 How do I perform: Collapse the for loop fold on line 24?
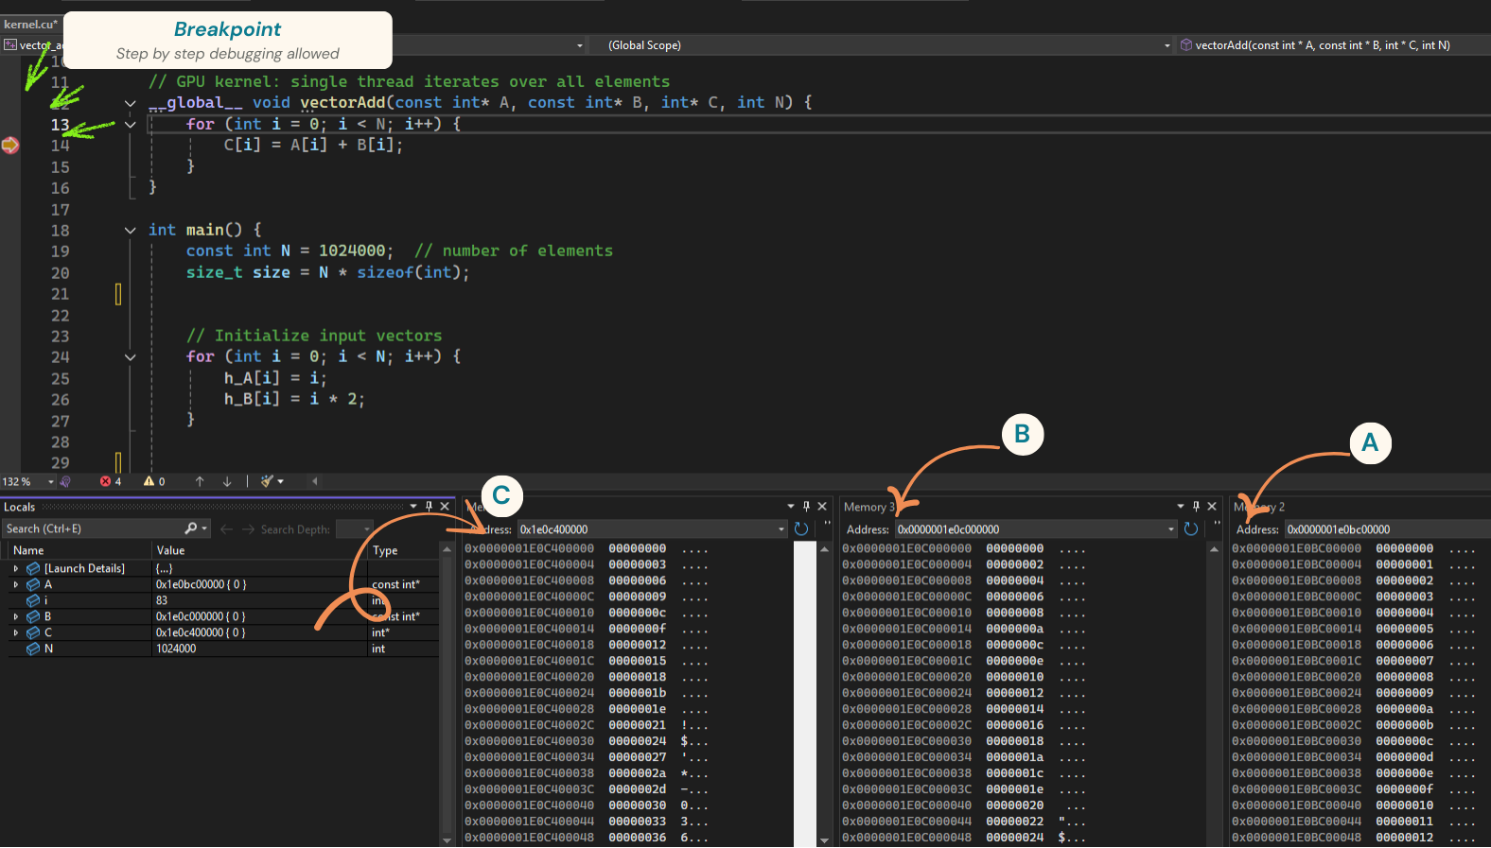pyautogui.click(x=131, y=357)
